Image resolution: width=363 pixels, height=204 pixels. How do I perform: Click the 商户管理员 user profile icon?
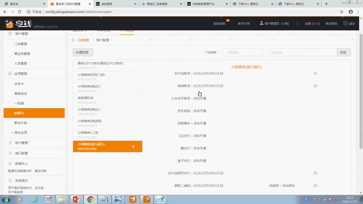pyautogui.click(x=261, y=23)
